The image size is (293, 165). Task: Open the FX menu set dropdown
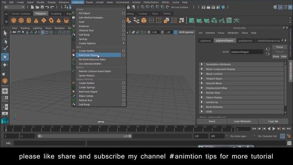[x=14, y=7]
